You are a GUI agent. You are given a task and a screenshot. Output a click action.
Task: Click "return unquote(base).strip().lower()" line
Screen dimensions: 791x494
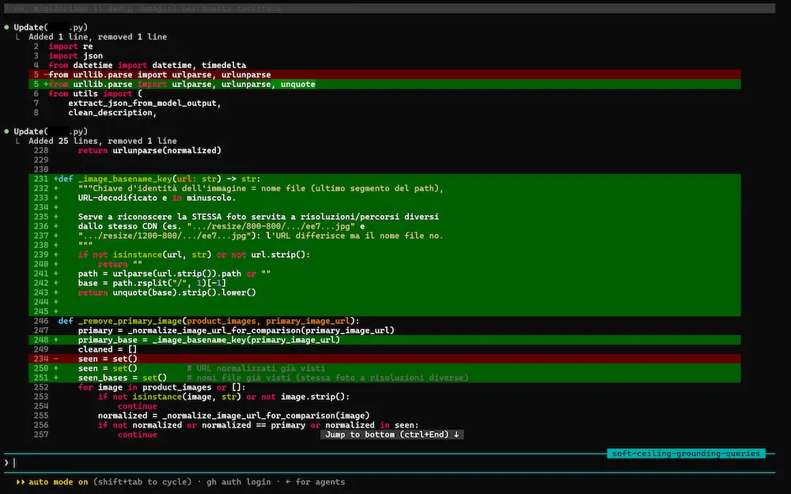(385, 292)
